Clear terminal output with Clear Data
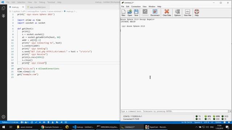This screenshot has height=130, width=232. point(167,13)
